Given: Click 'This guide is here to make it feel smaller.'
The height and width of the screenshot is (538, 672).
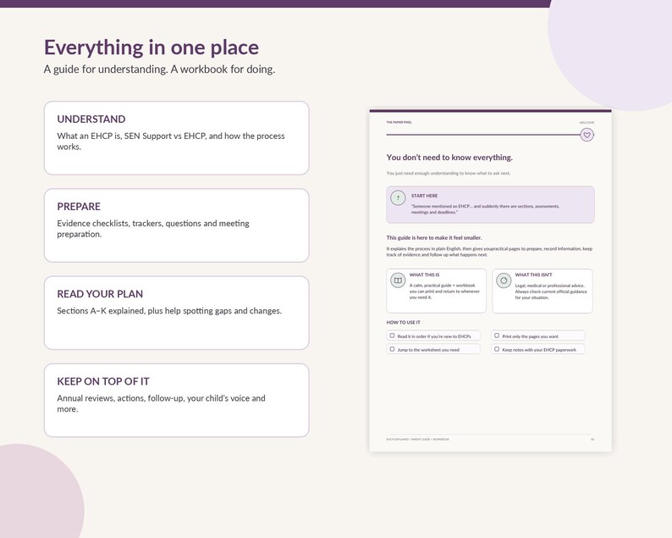Looking at the screenshot, I should click(433, 238).
